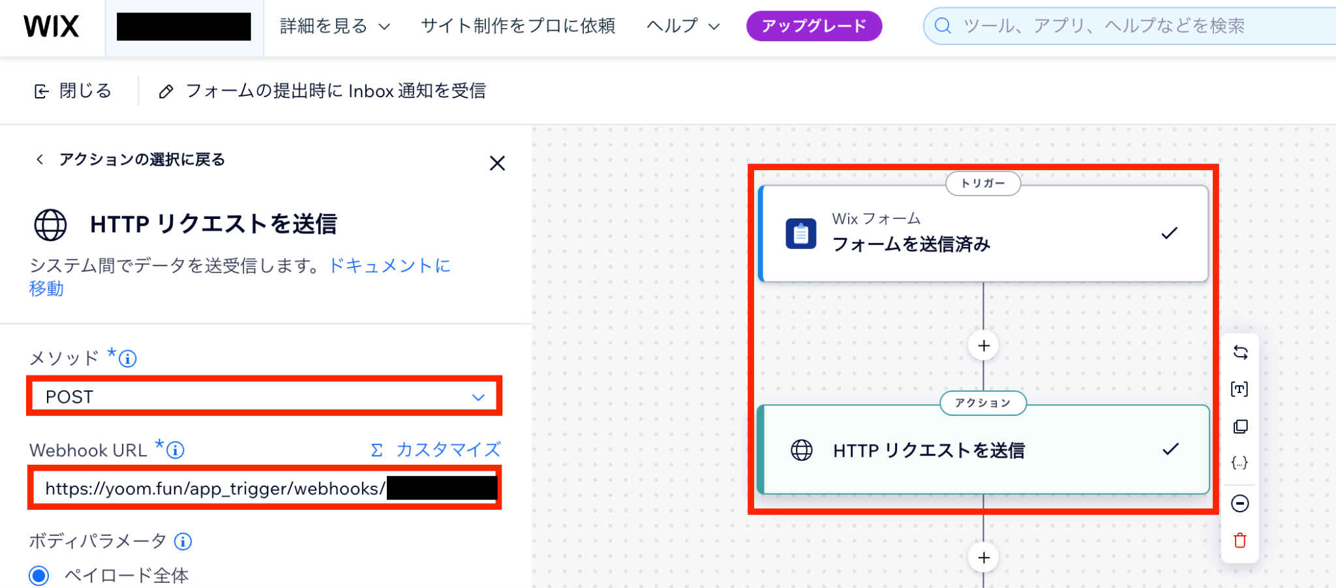The width and height of the screenshot is (1336, 588).
Task: Show info for Webhook URL field
Action: coord(175,450)
